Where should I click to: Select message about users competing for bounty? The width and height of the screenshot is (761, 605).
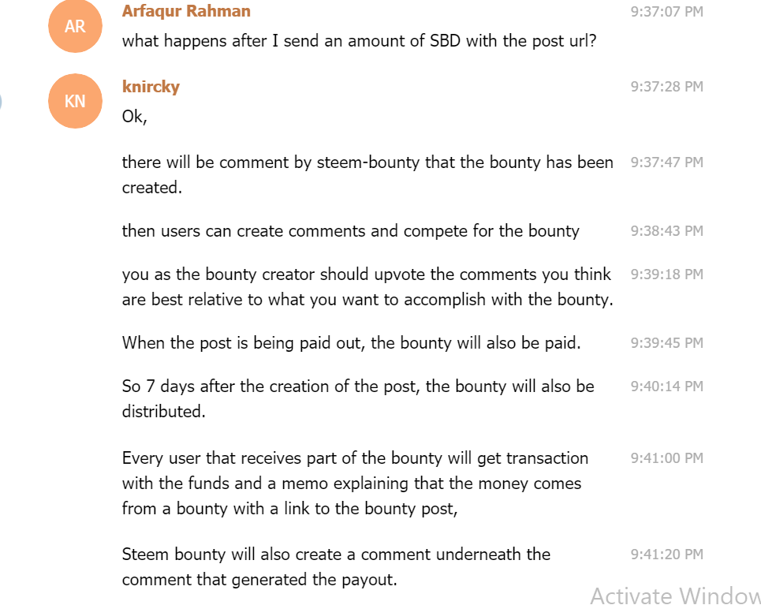click(x=350, y=231)
